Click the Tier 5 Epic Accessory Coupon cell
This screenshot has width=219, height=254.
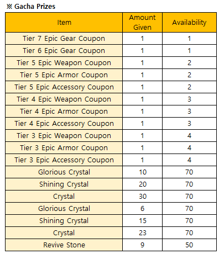pos(64,87)
